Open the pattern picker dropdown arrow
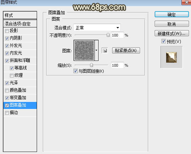191x154 pixels. coord(97,50)
